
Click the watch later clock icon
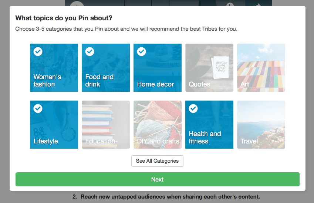pyautogui.click(x=230, y=4)
